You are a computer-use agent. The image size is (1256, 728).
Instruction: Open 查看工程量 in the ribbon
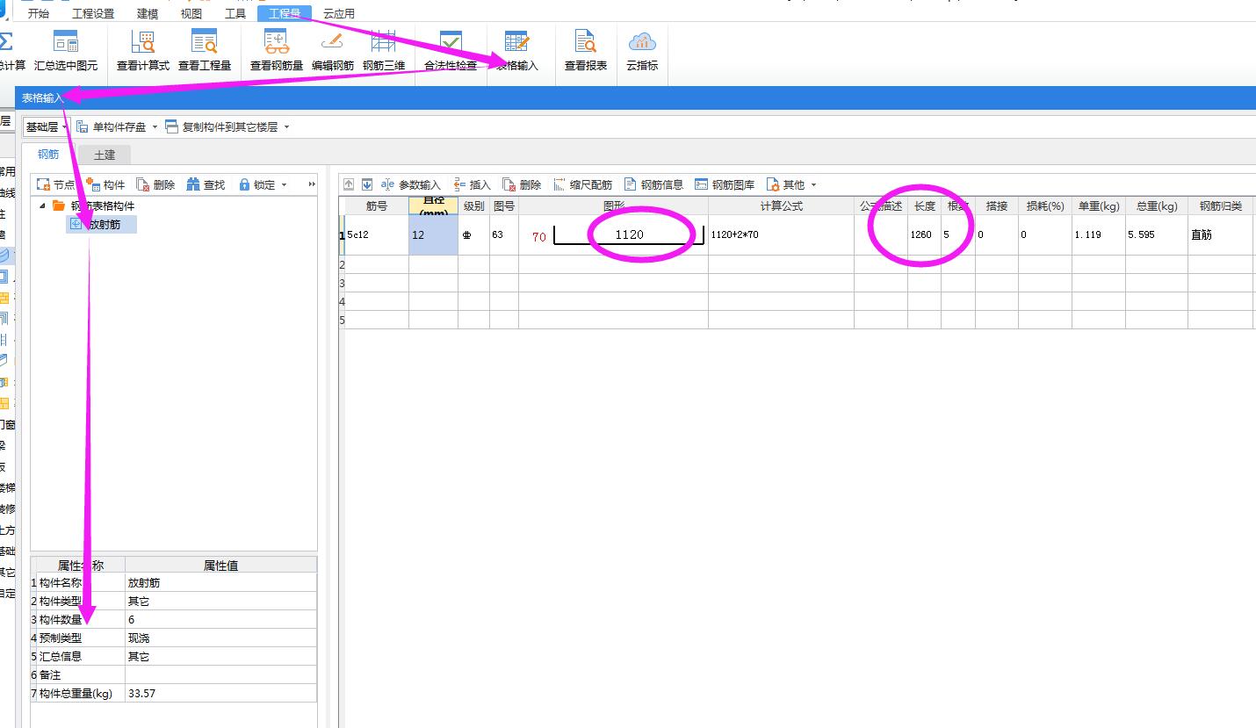point(204,51)
